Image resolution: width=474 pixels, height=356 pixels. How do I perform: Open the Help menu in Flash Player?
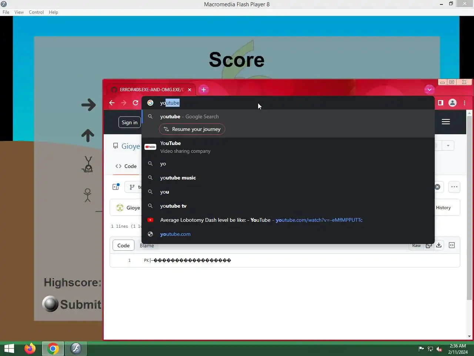click(x=53, y=12)
